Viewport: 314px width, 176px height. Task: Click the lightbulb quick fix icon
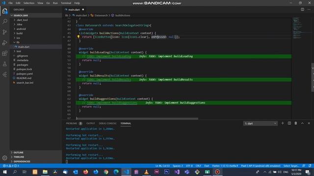(x=78, y=37)
